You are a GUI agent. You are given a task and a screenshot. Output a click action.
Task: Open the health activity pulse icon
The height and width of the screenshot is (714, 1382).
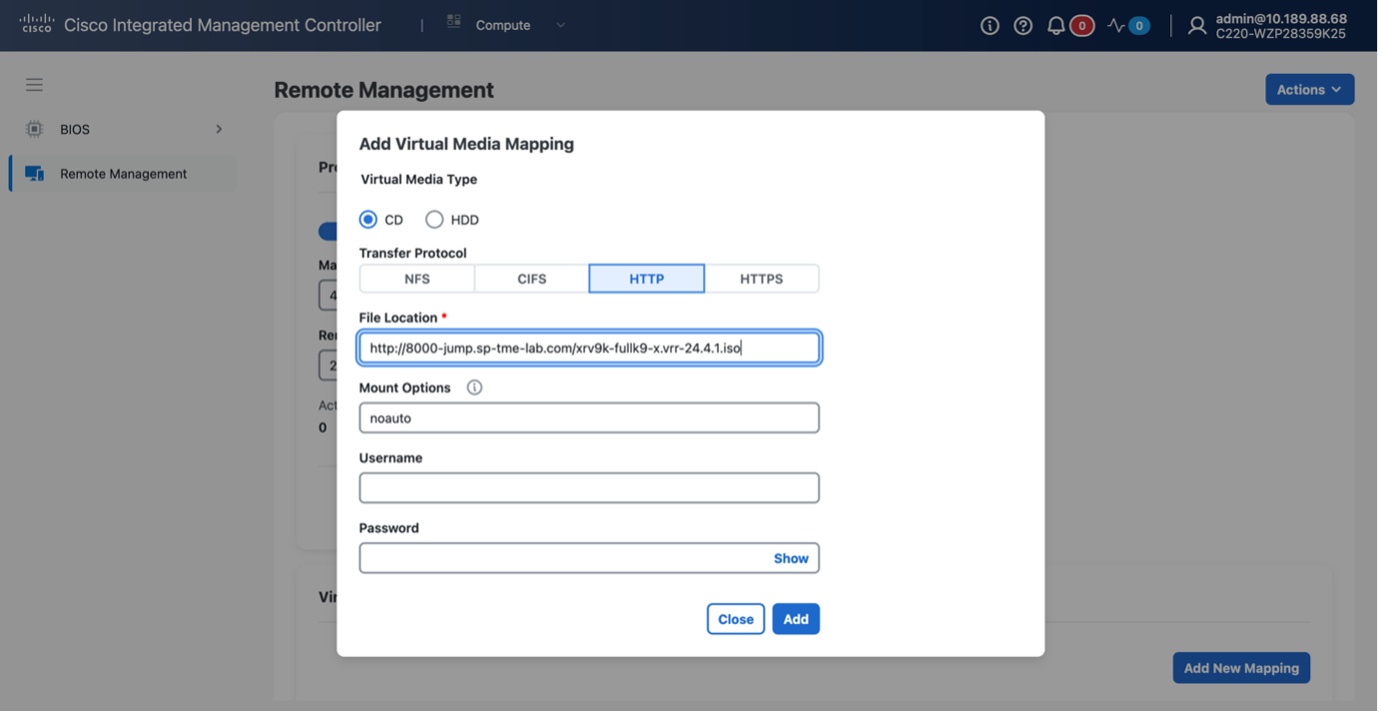click(1116, 26)
